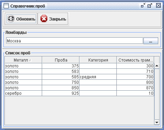The width and height of the screenshot is (164, 130).
Task: Click the cost cell showing 710
Action: point(135,71)
